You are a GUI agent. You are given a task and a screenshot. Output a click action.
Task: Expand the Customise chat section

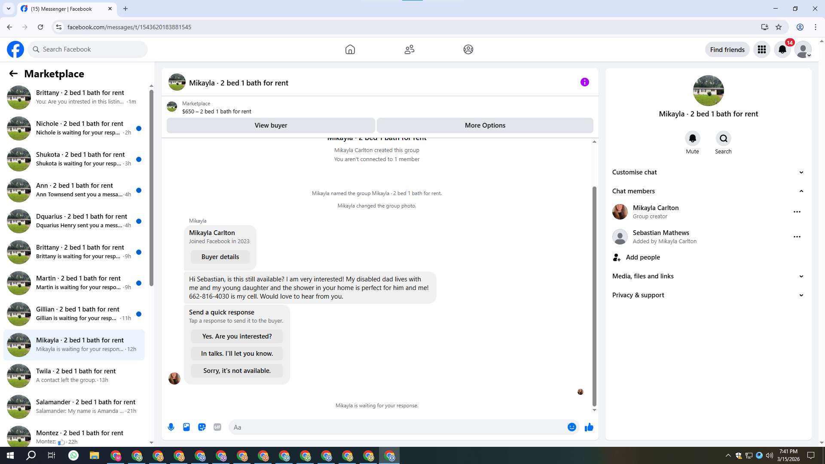pyautogui.click(x=709, y=172)
